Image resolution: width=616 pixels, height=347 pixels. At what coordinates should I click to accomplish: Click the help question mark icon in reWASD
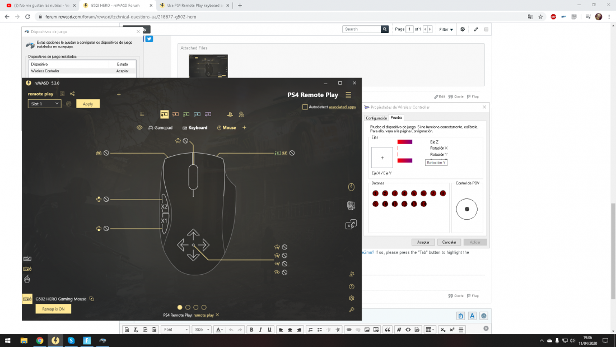click(x=351, y=286)
